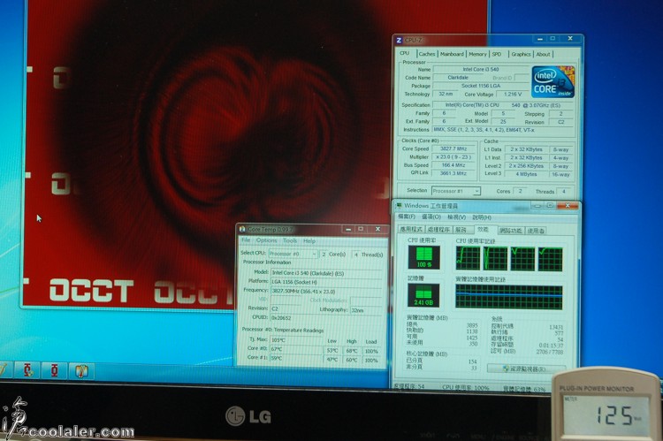Viewport: 663px width, 441px height.
Task: Click the Core #0 temperature reading 67°C
Action: (x=296, y=349)
